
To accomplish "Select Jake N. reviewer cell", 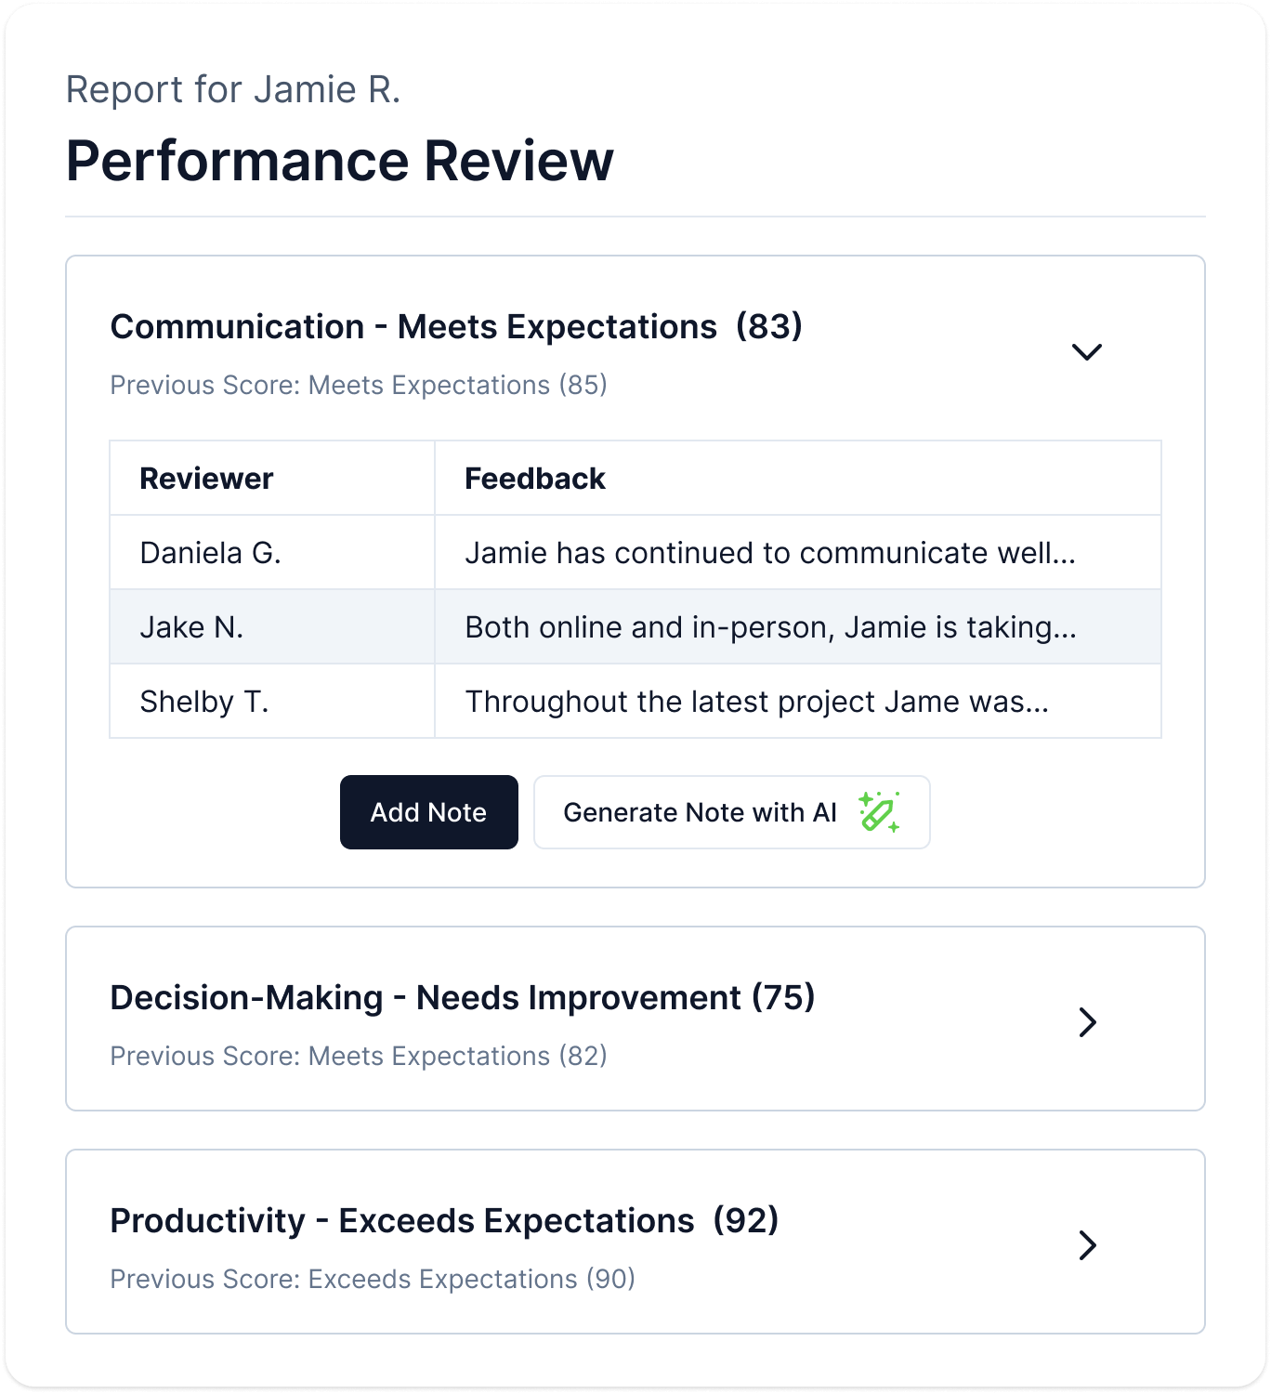I will (192, 627).
